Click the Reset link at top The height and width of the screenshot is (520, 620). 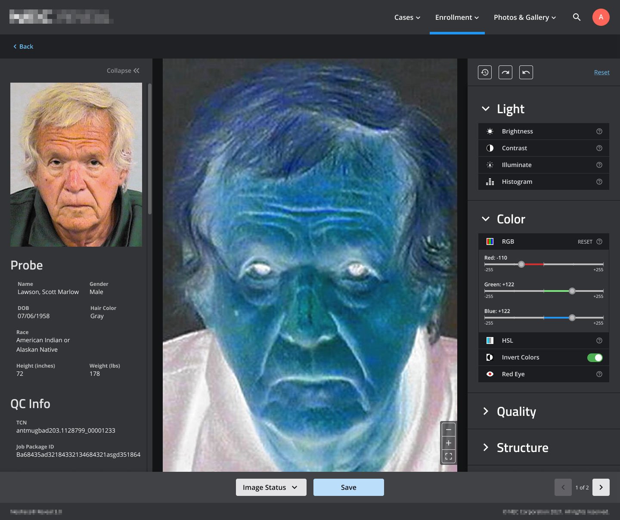[x=602, y=72]
